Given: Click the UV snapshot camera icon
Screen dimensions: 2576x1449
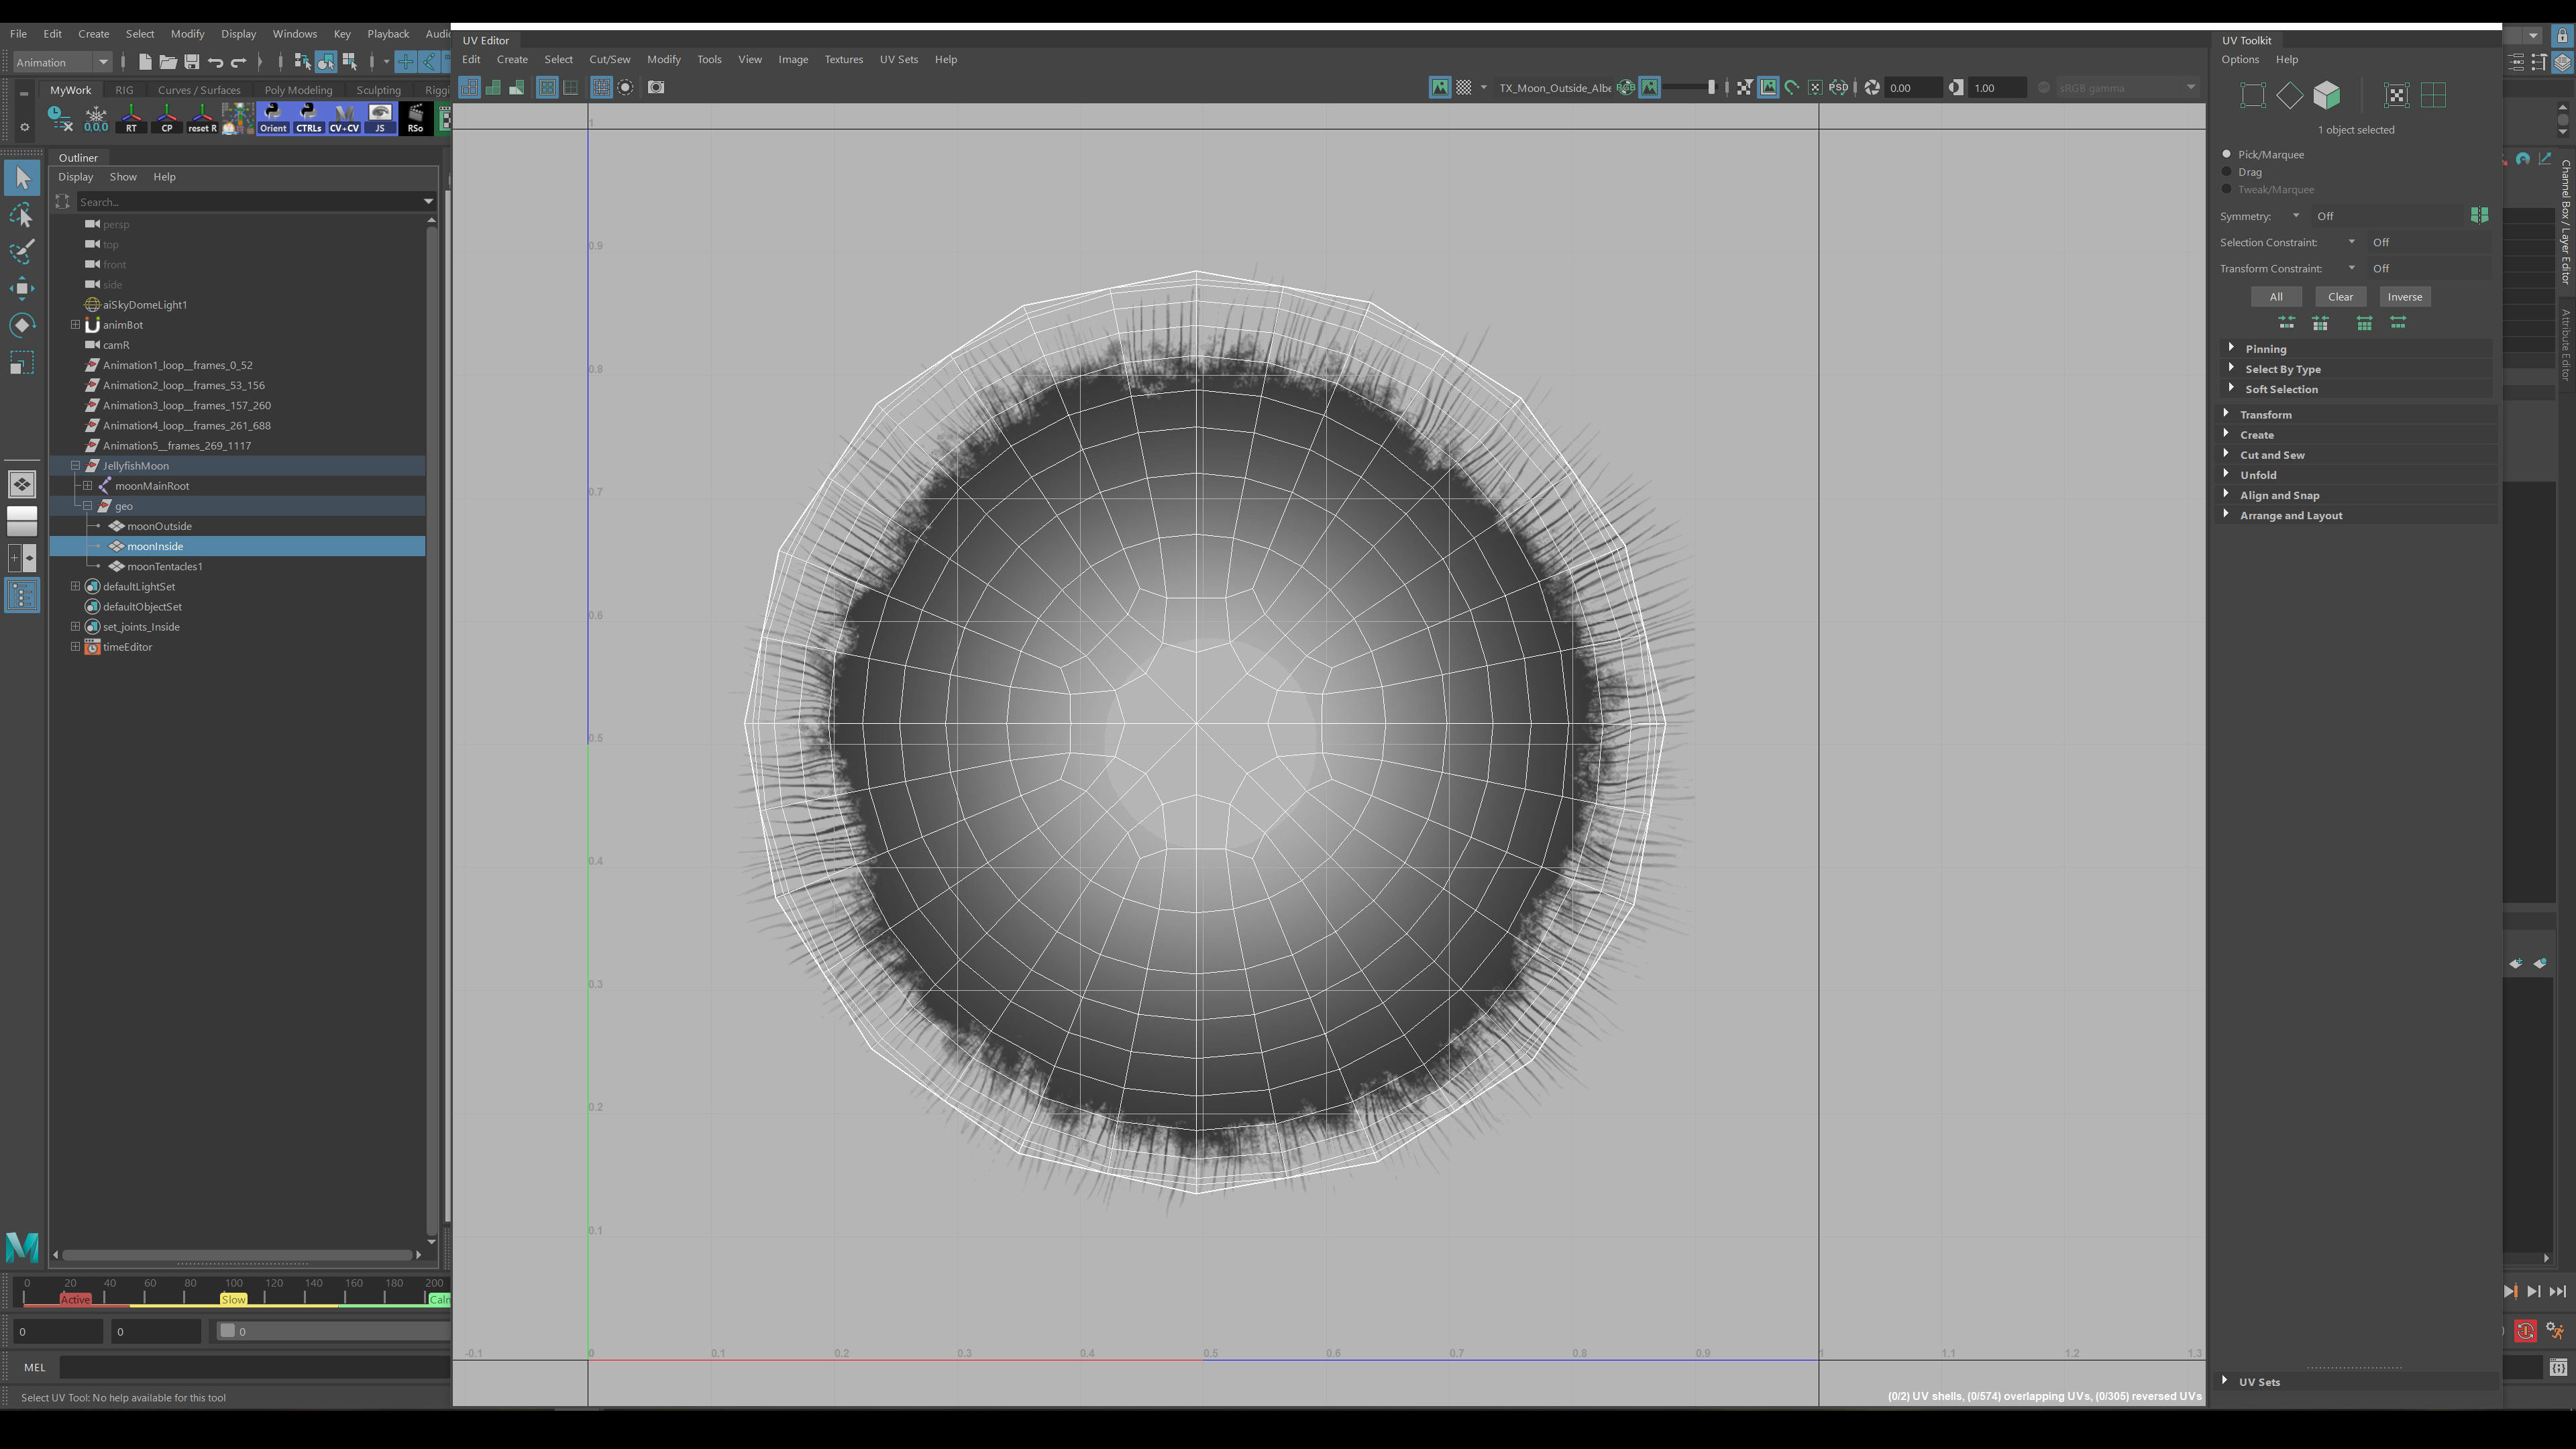Looking at the screenshot, I should tap(656, 88).
